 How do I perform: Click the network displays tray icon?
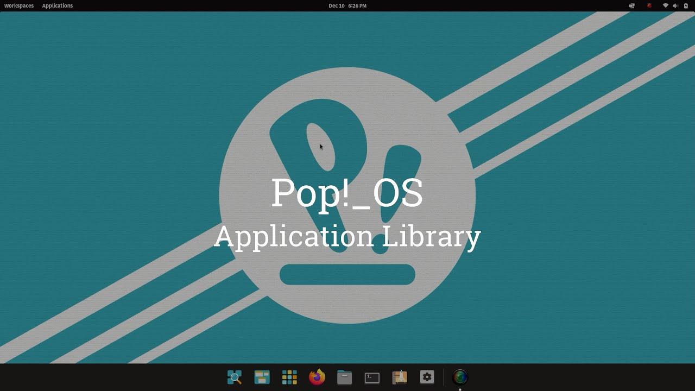[x=631, y=5]
